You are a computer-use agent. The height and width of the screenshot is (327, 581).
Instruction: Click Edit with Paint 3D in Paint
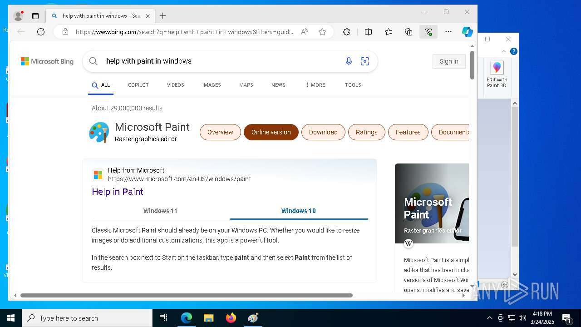tap(497, 75)
